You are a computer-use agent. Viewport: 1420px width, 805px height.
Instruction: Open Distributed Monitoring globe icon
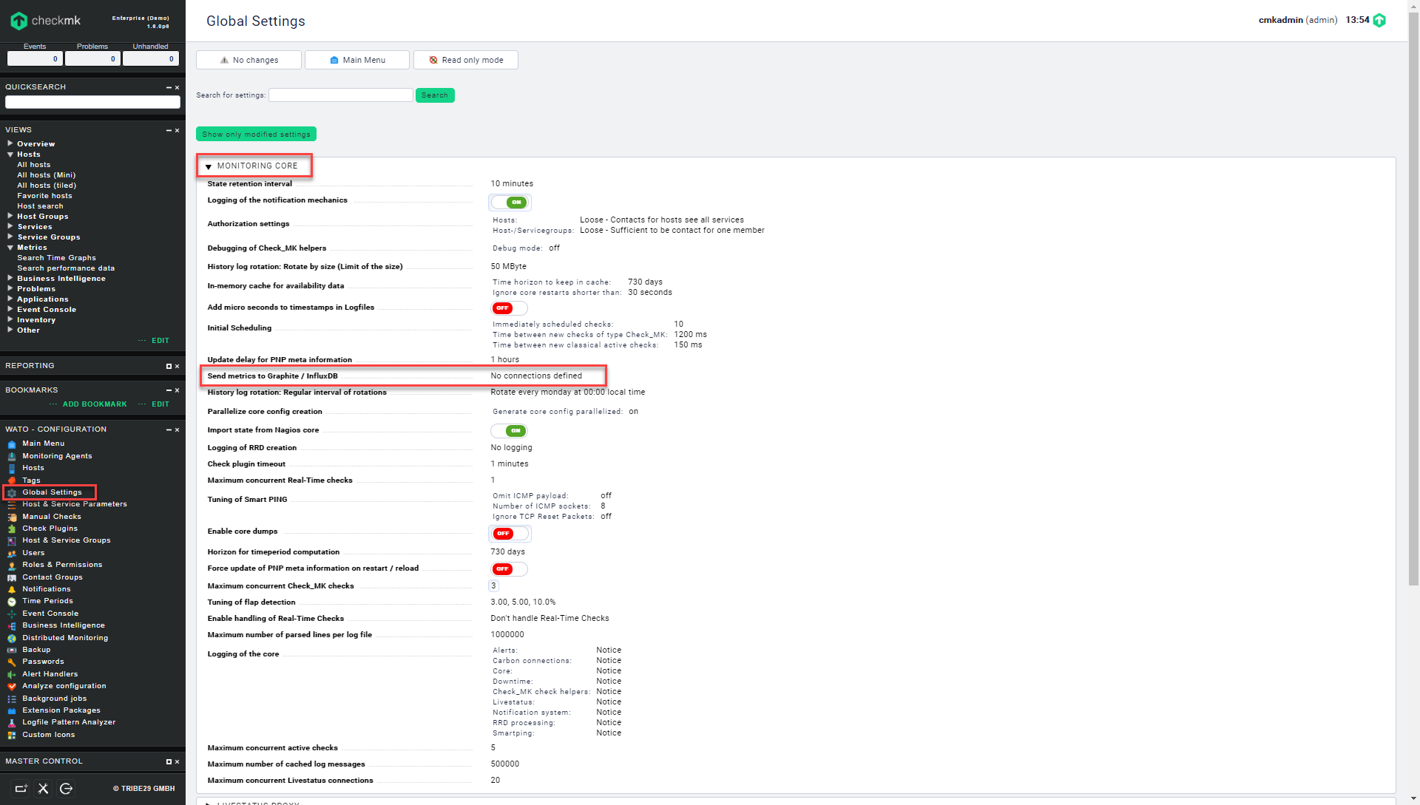(x=12, y=638)
